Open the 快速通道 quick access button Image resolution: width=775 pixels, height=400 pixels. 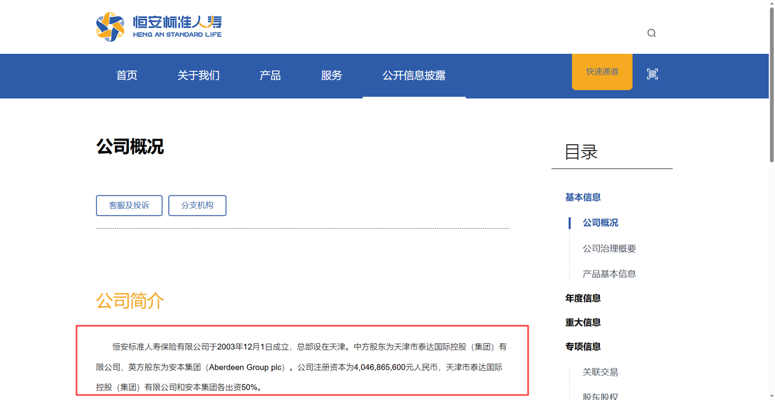(x=602, y=72)
